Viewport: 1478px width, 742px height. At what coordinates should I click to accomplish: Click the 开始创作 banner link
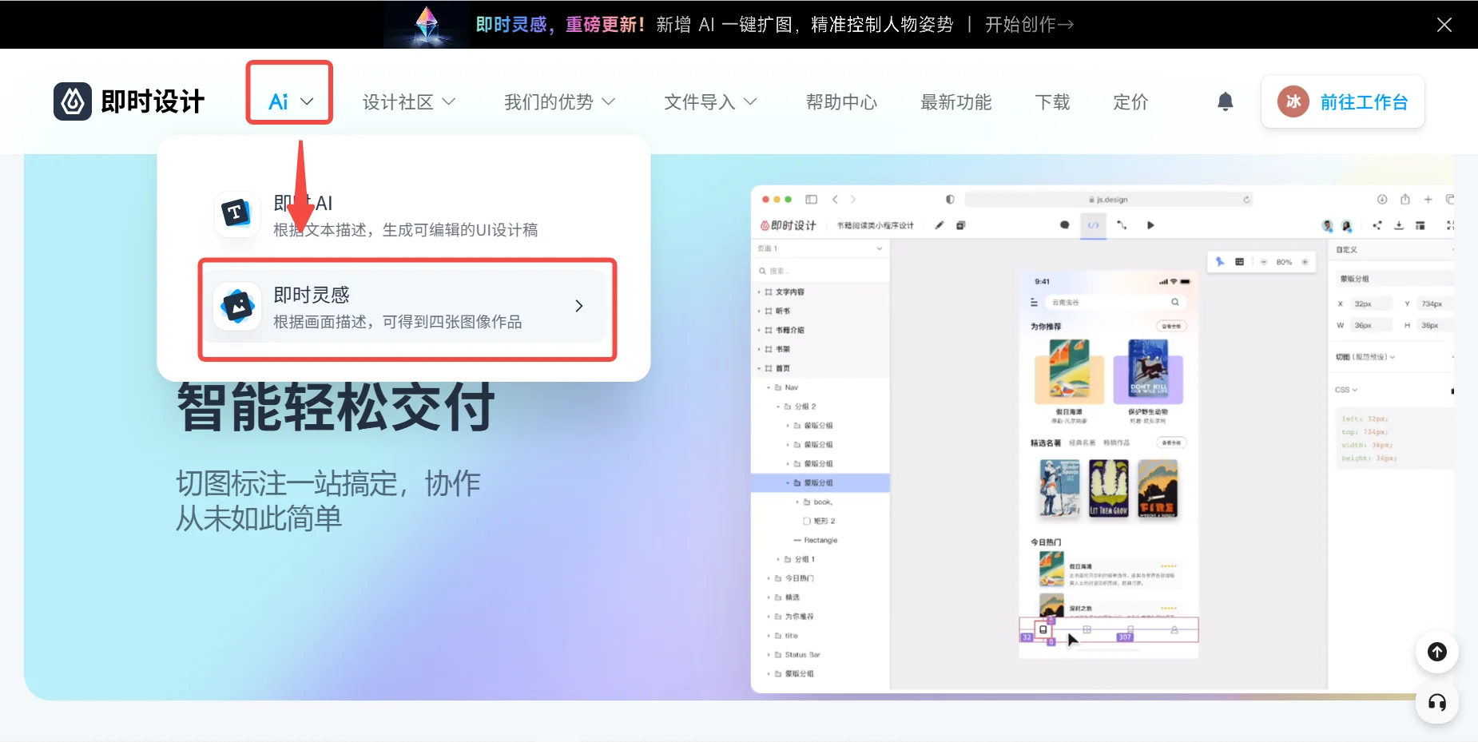(x=1028, y=24)
